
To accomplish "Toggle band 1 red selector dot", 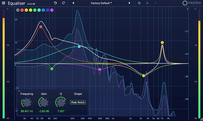I will 22,10.
